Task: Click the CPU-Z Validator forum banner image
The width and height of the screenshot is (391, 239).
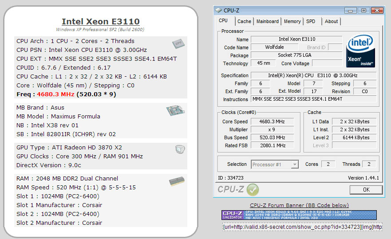Action: click(x=299, y=215)
